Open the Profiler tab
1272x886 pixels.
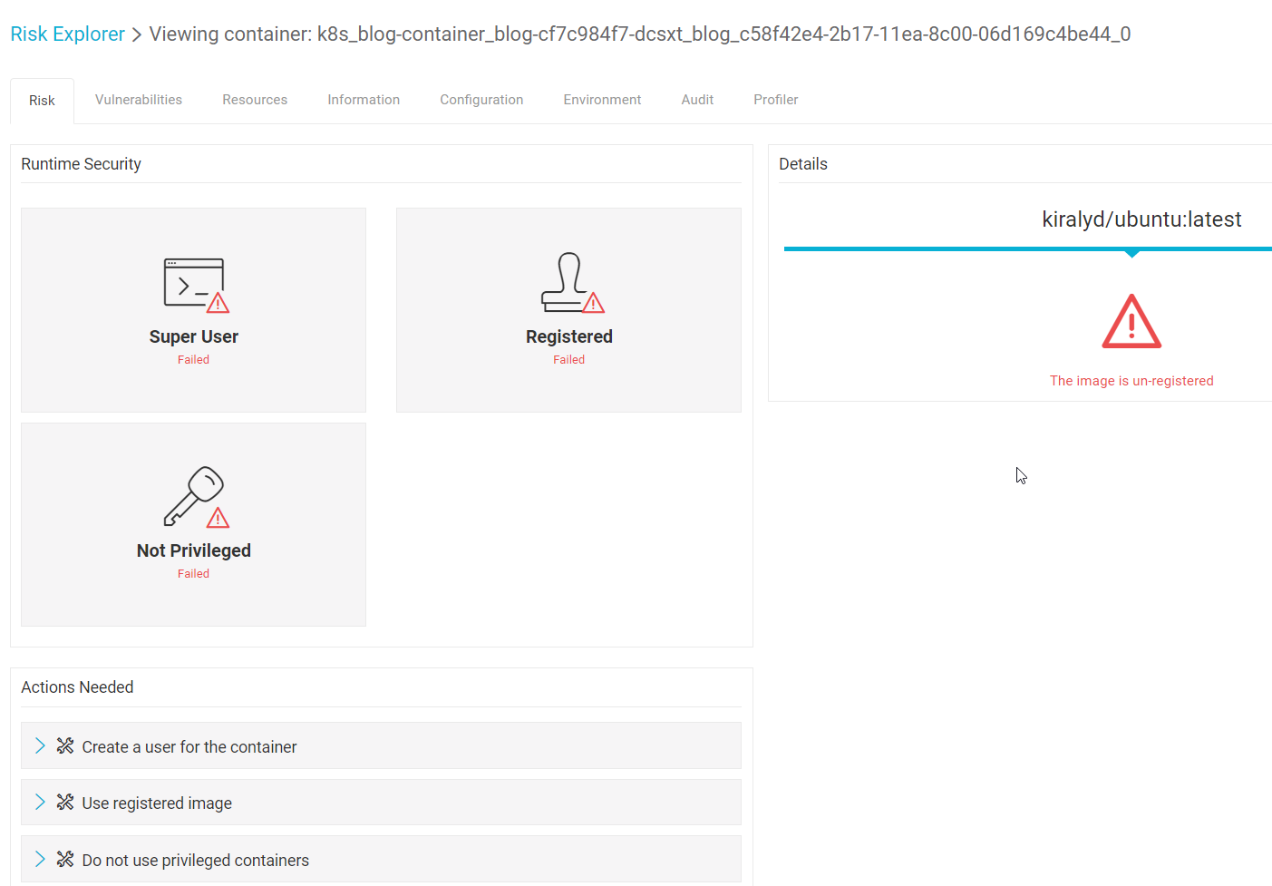click(775, 100)
